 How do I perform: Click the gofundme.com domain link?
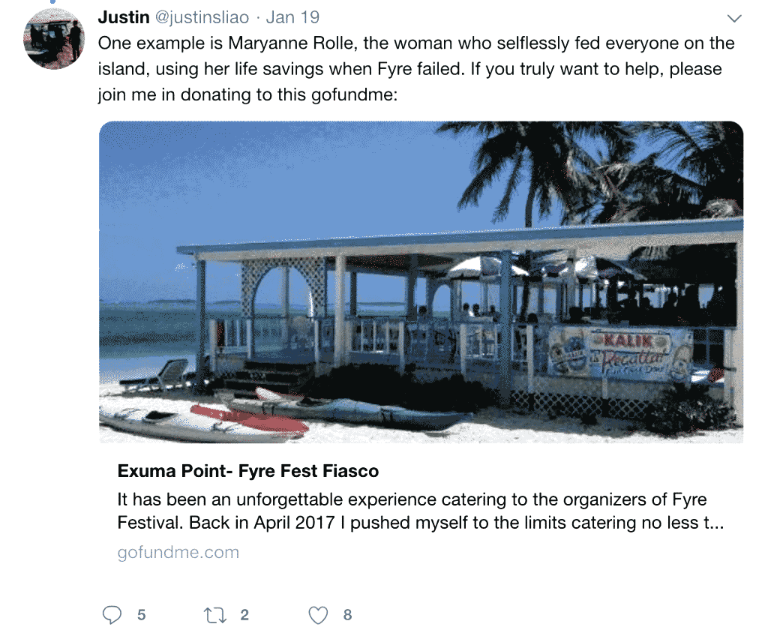[178, 553]
